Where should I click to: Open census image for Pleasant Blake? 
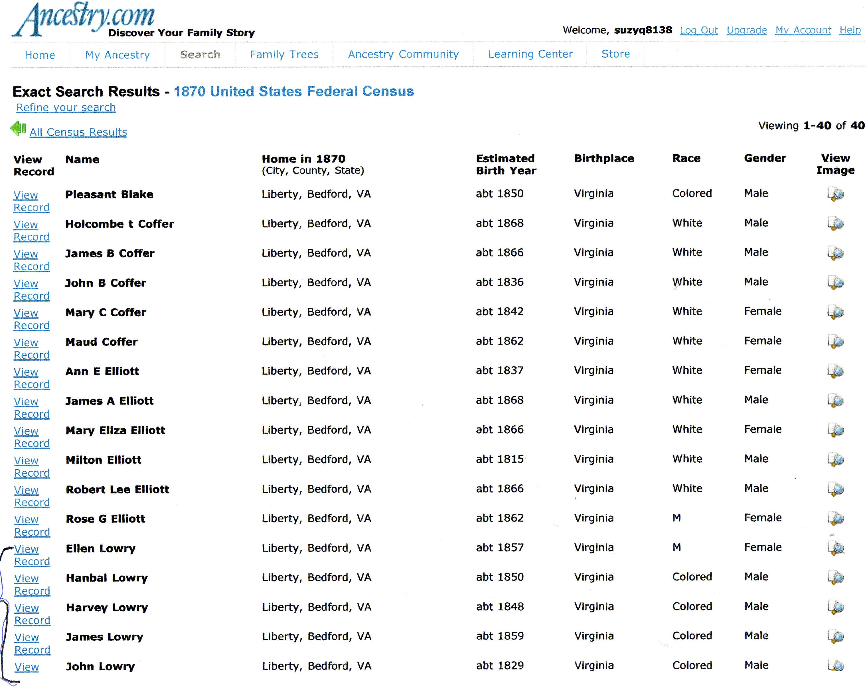[x=835, y=194]
